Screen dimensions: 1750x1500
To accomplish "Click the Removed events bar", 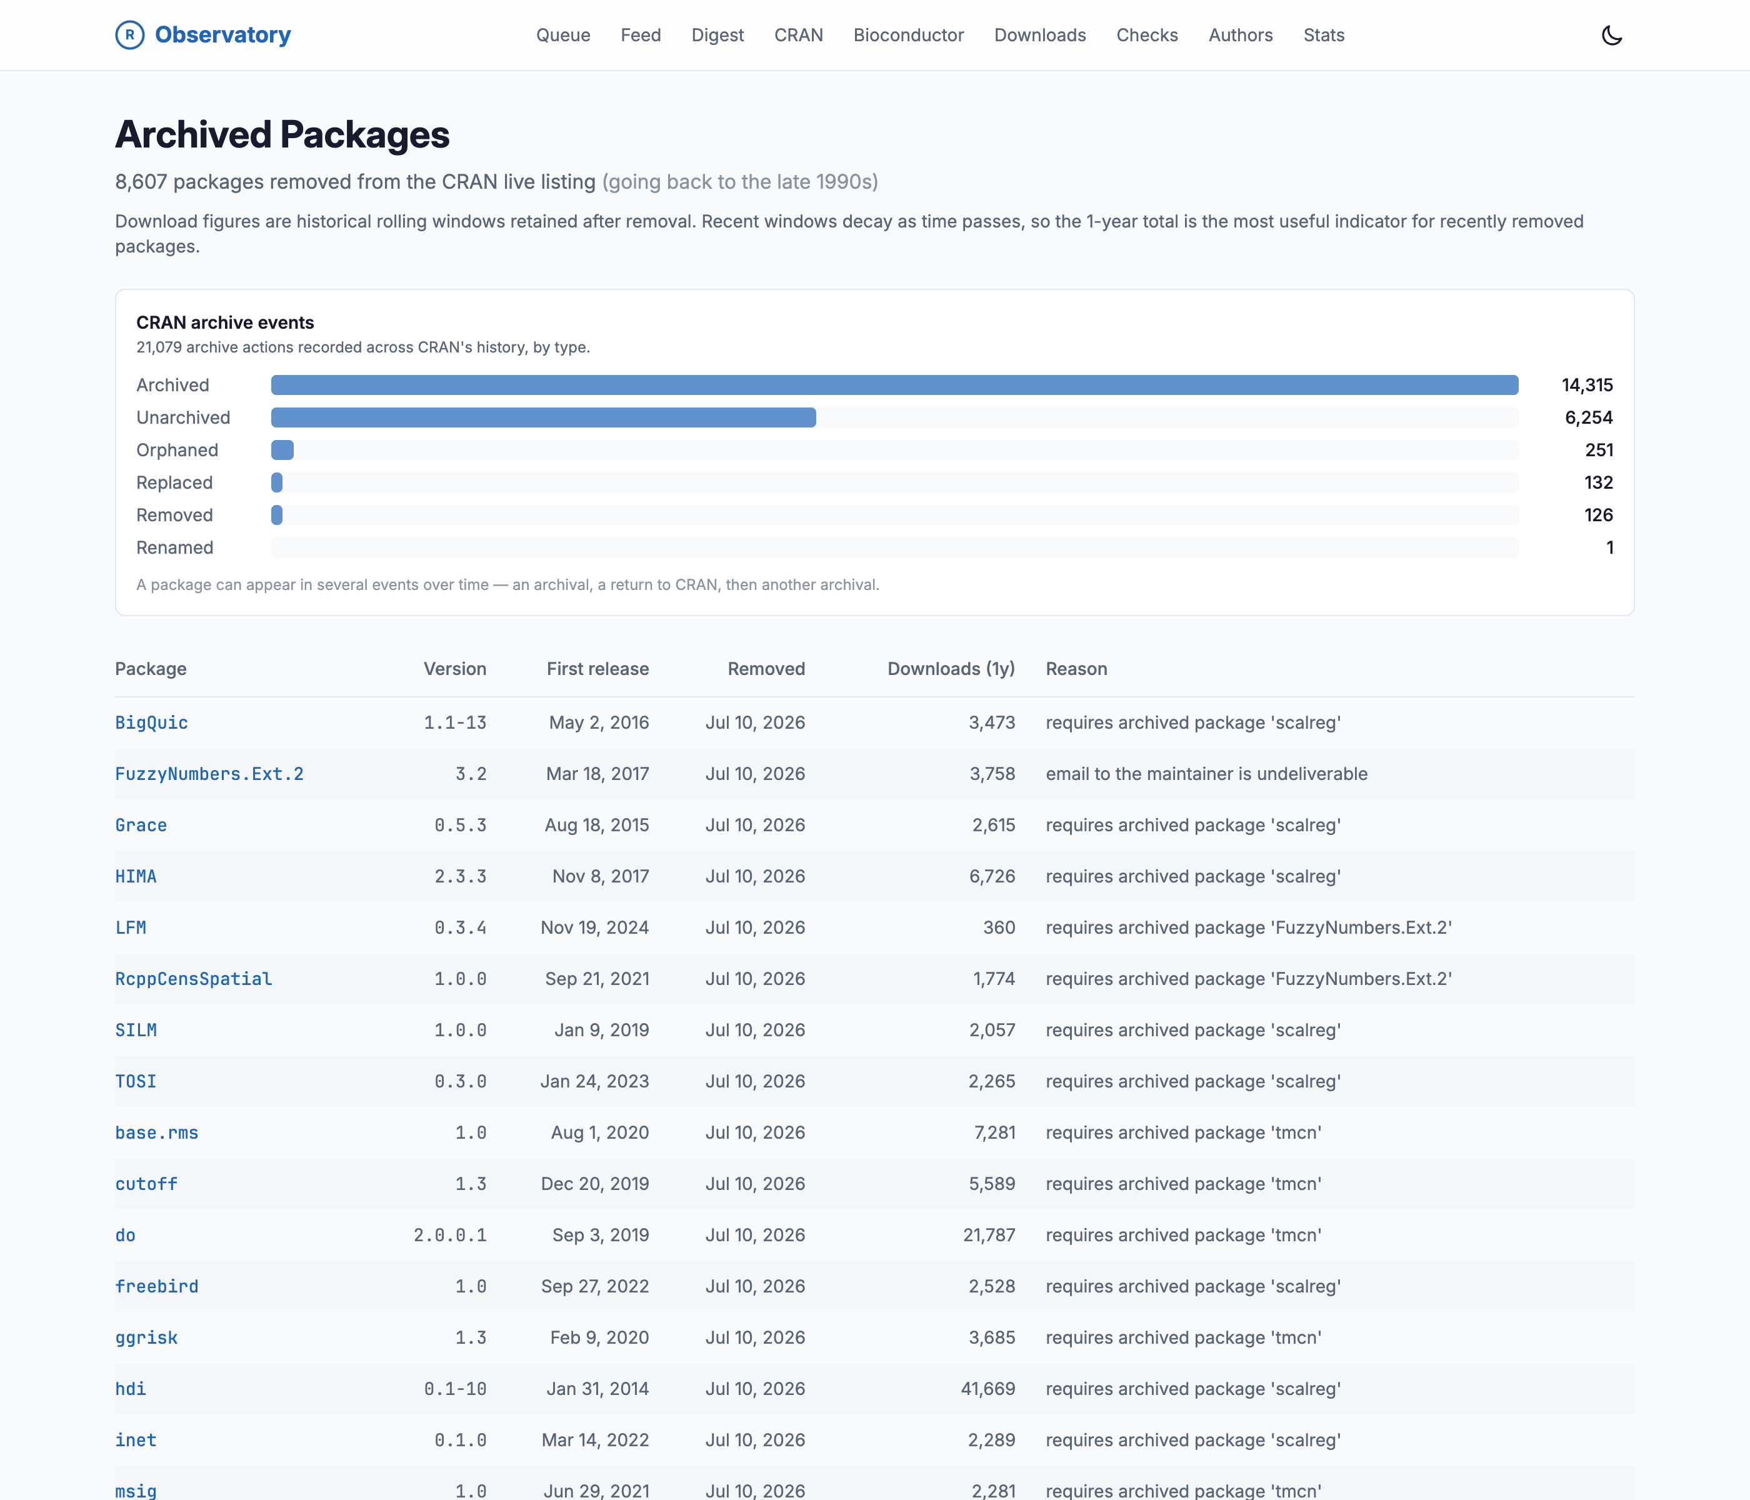I will [276, 515].
